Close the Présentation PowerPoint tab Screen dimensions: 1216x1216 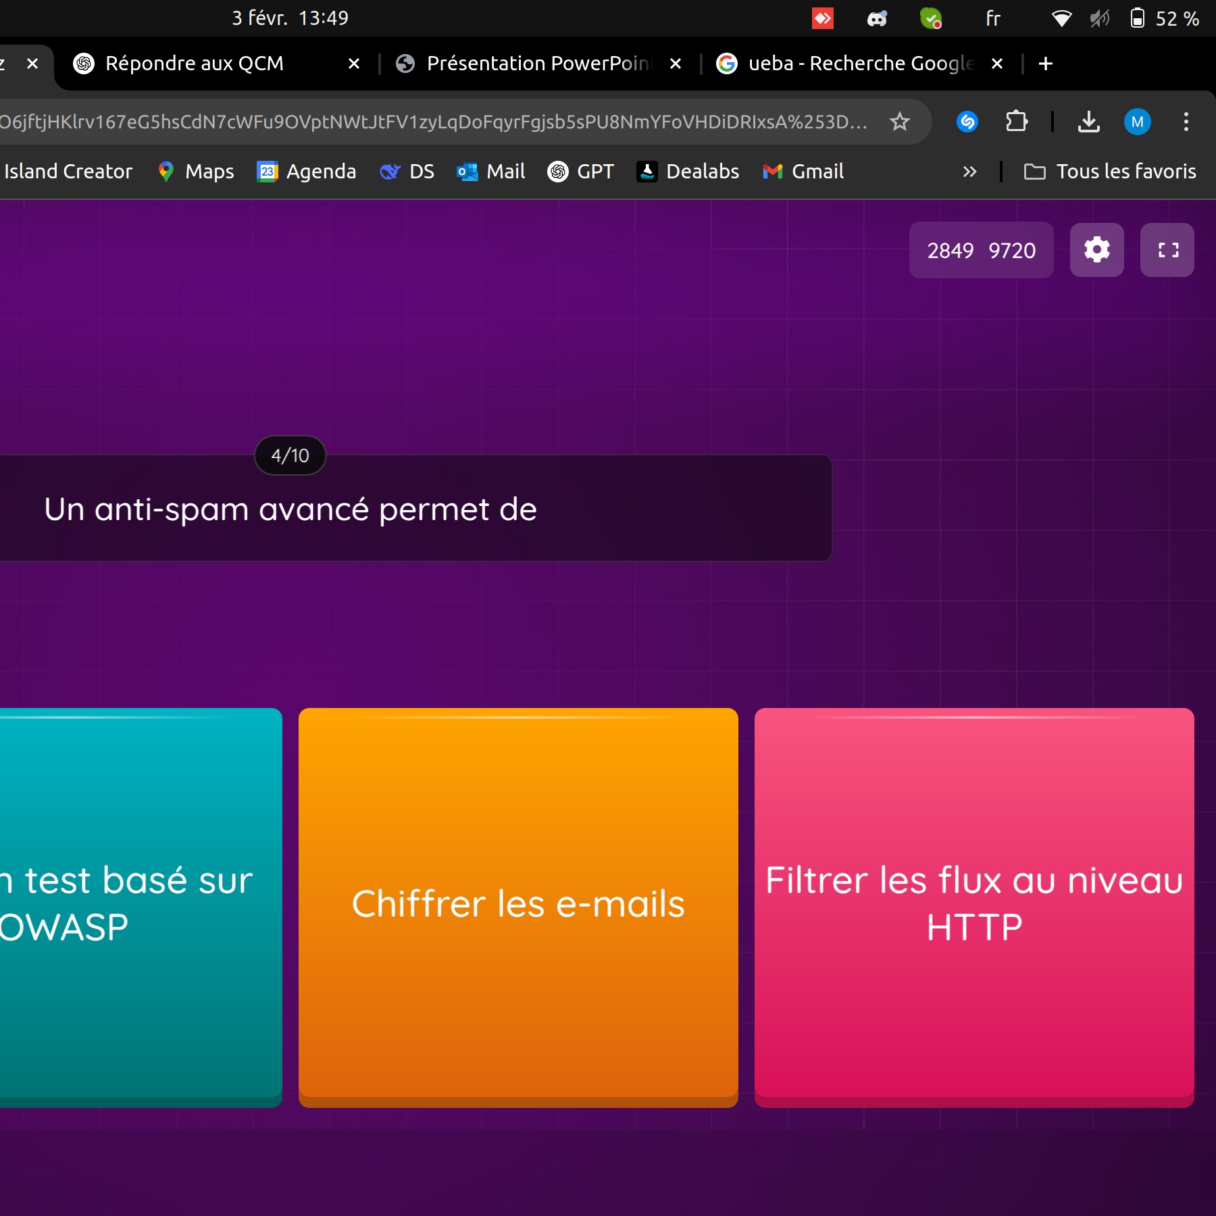pos(676,64)
